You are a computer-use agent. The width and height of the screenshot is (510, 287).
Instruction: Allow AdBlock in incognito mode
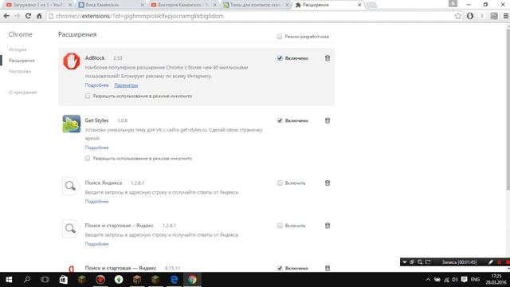click(88, 96)
